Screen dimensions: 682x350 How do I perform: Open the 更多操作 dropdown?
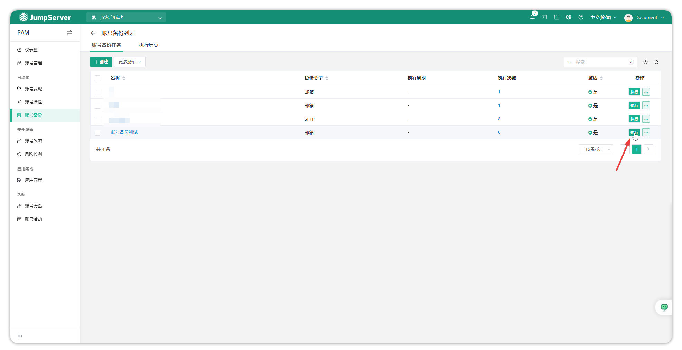point(130,62)
